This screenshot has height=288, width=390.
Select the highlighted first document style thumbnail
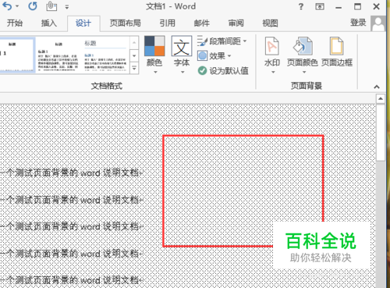(x=17, y=55)
